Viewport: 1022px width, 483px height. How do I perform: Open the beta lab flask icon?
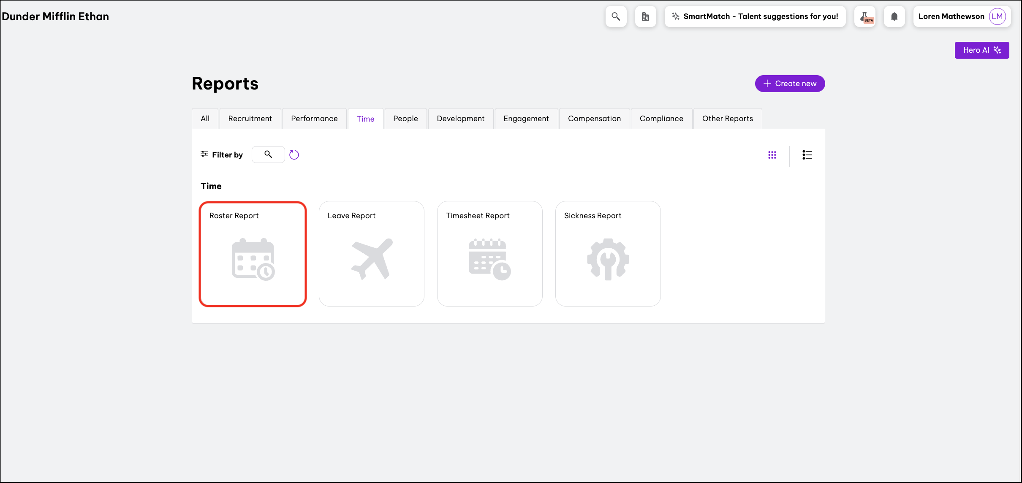[x=864, y=16]
